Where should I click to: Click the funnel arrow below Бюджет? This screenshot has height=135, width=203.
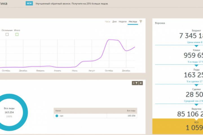click(x=197, y=46)
